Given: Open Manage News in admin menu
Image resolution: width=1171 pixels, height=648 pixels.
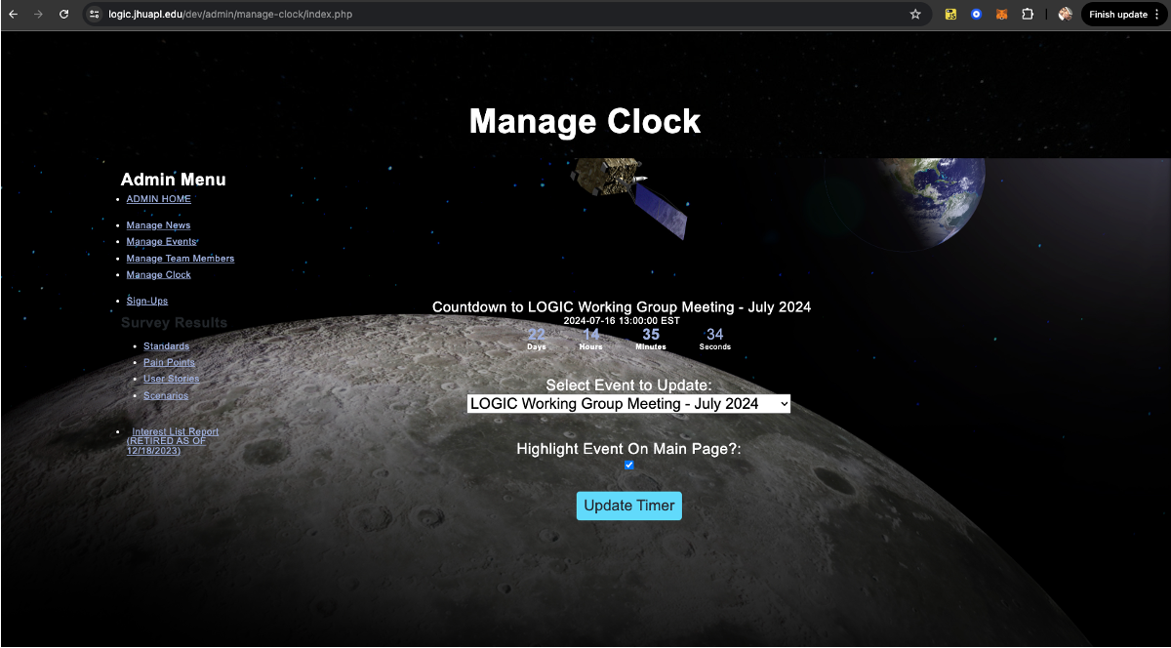Looking at the screenshot, I should 158,225.
